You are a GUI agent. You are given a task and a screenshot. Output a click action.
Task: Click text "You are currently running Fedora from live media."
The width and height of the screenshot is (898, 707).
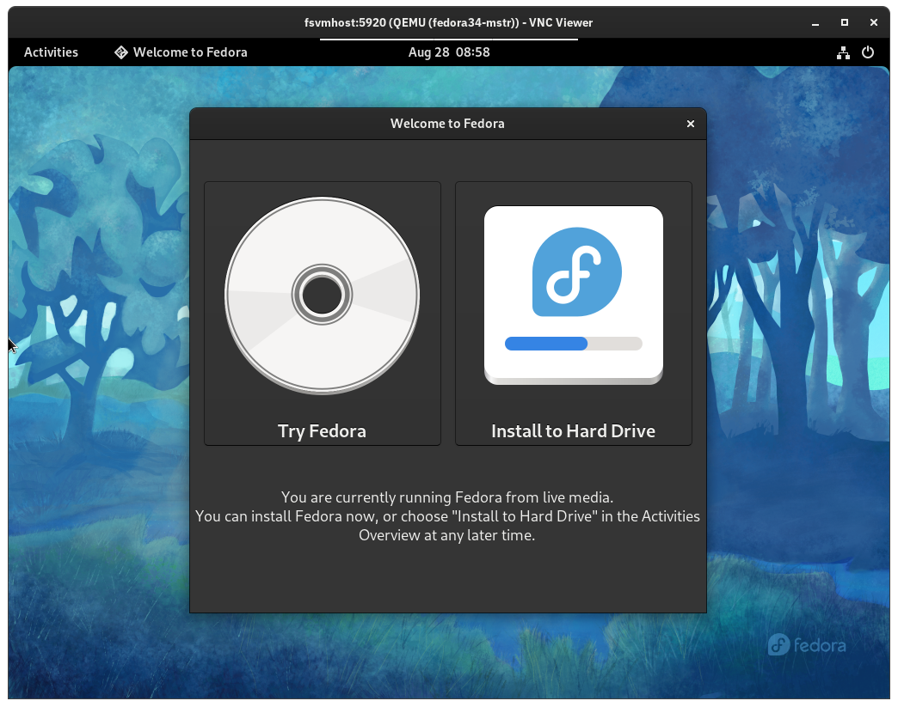coord(447,497)
